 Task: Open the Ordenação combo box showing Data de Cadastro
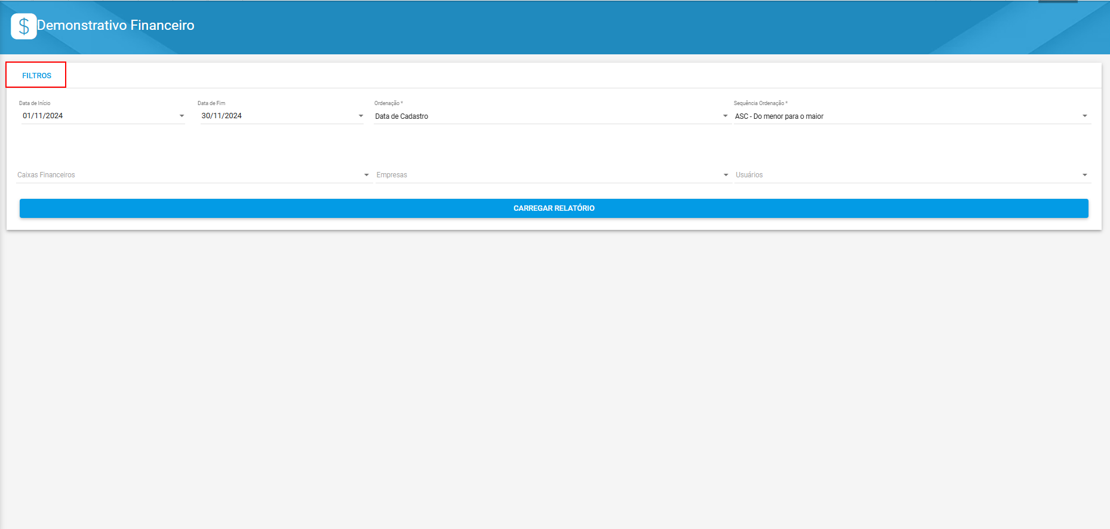(x=552, y=116)
